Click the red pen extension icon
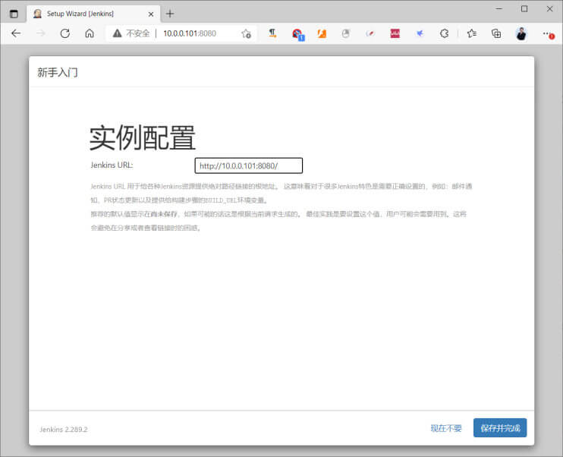The width and height of the screenshot is (563, 457). coord(370,33)
